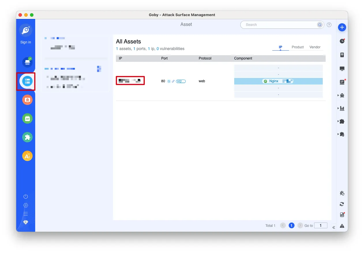Click the Sign in link
Image resolution: width=364 pixels, height=253 pixels.
(26, 42)
